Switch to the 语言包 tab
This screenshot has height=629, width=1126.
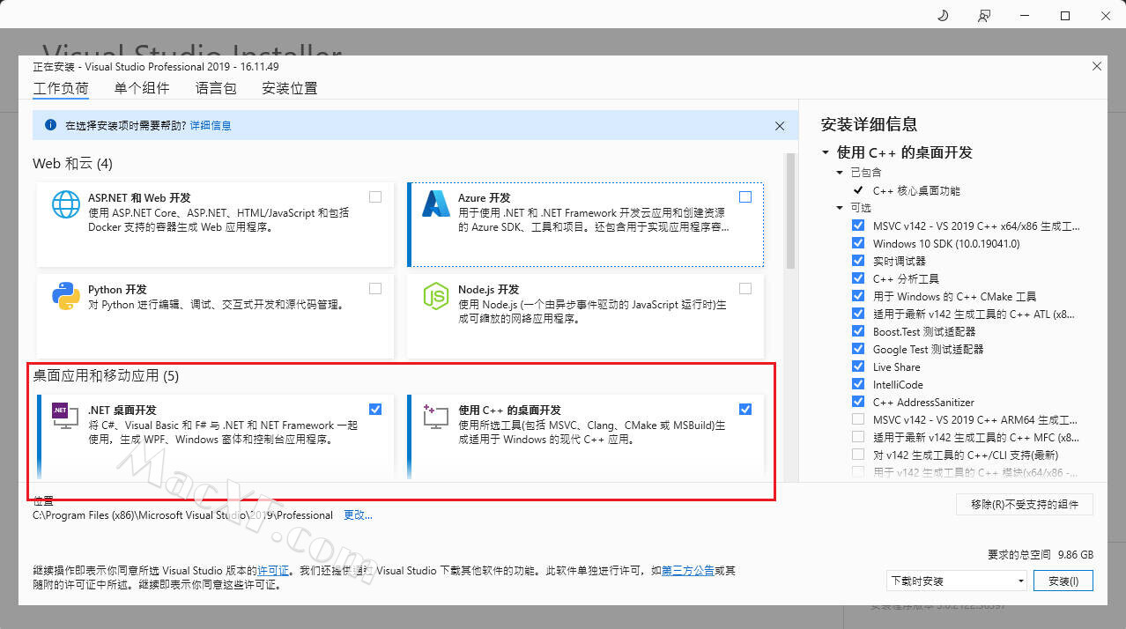(x=216, y=88)
